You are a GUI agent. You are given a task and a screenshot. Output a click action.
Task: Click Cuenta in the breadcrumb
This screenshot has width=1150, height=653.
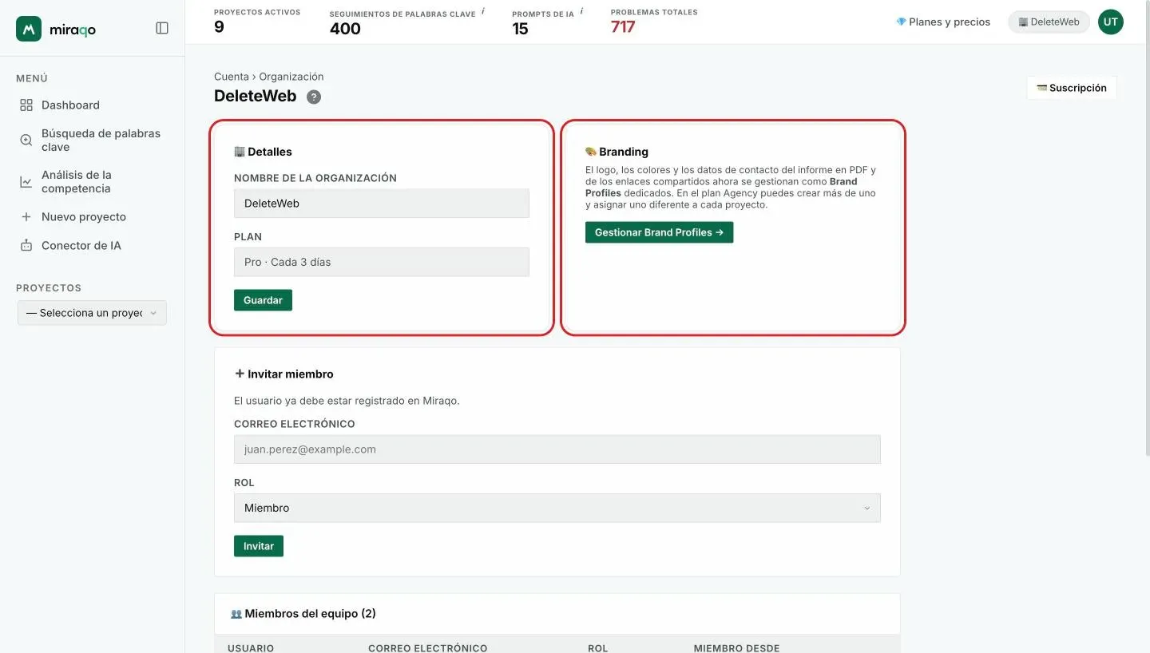click(232, 77)
